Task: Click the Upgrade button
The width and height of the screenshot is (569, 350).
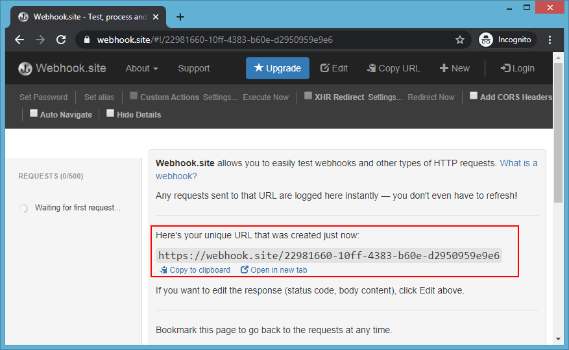Action: (x=278, y=68)
